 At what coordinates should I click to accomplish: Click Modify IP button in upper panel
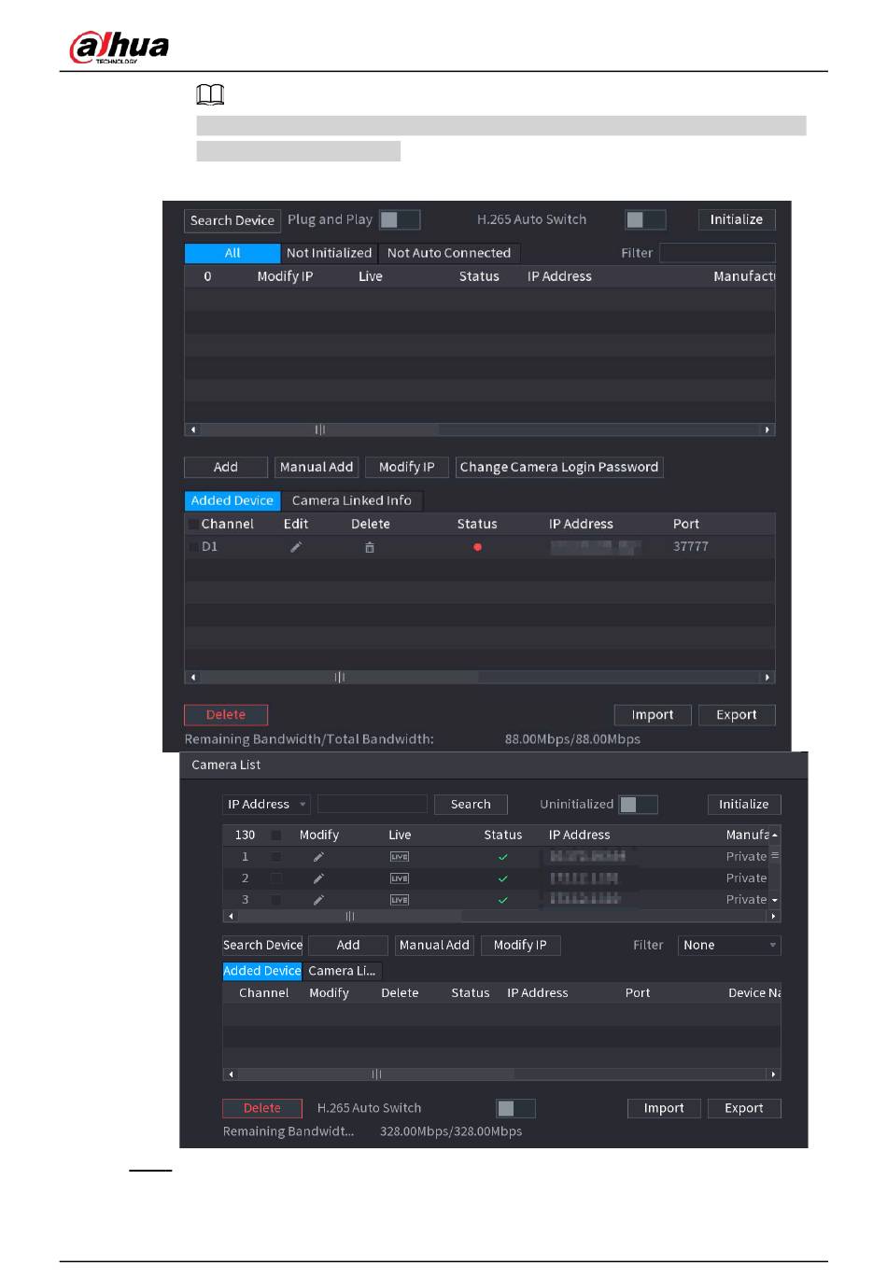(x=407, y=468)
